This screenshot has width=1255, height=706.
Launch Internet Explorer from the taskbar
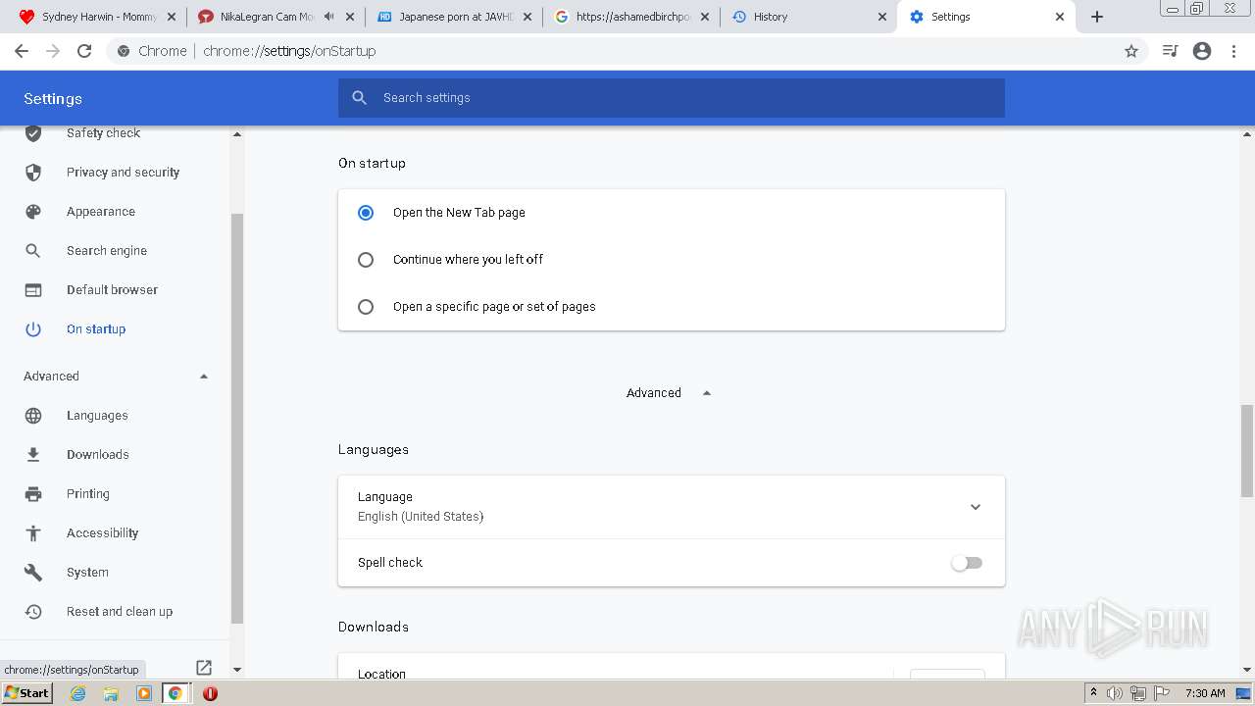pos(78,693)
